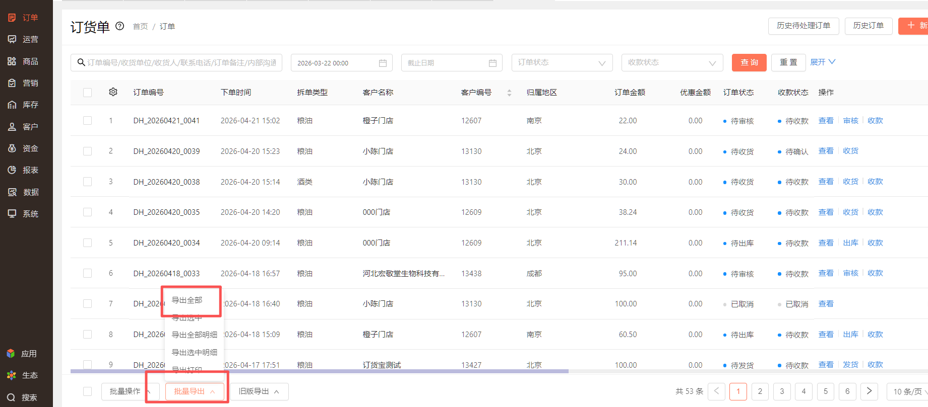Check the row for order DH_20260418_0033
Image resolution: width=928 pixels, height=407 pixels.
click(88, 273)
